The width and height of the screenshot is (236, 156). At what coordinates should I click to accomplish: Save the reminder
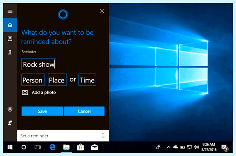click(42, 111)
